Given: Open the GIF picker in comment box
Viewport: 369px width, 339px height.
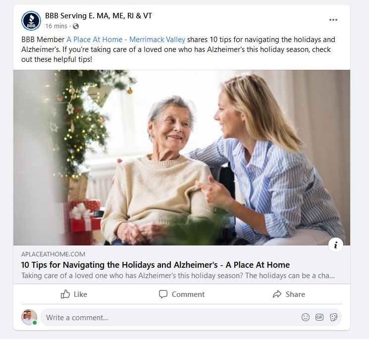Looking at the screenshot, I should coord(319,317).
